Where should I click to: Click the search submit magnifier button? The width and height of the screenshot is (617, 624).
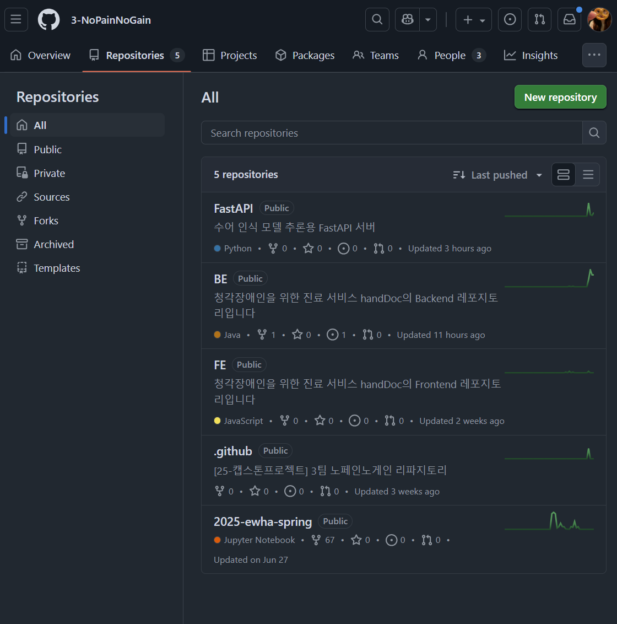(x=594, y=133)
